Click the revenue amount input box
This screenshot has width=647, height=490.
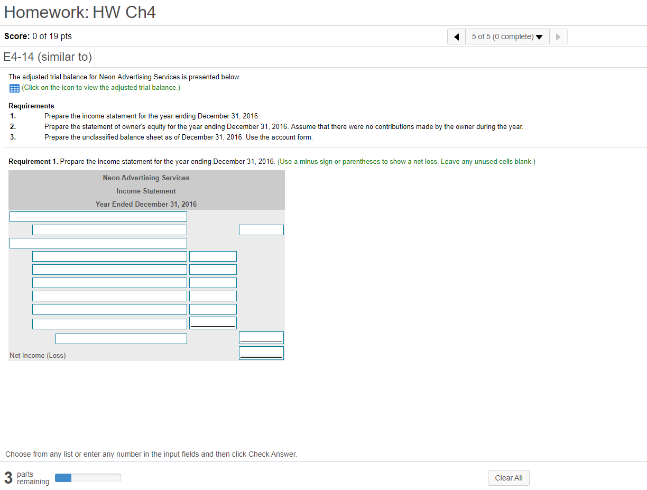pyautogui.click(x=261, y=229)
